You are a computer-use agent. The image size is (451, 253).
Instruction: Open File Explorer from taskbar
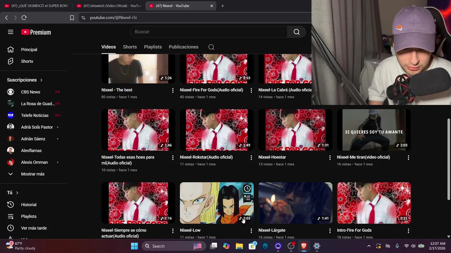[x=239, y=246]
